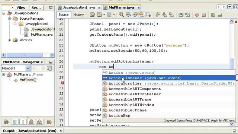
Task: Click Find Previous Occurrence icon
Action: click(x=128, y=15)
